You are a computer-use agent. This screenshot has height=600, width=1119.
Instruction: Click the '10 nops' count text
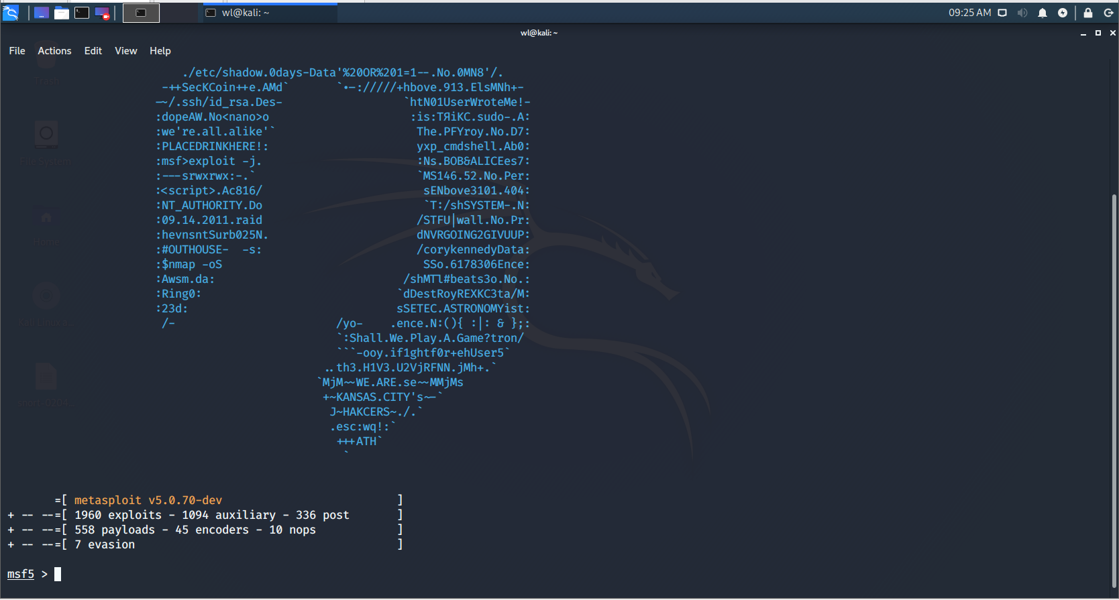click(292, 530)
